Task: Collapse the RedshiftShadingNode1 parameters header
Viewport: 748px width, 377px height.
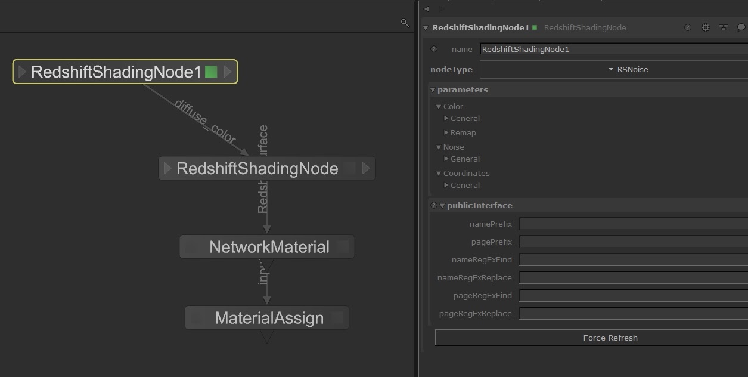Action: [x=426, y=27]
